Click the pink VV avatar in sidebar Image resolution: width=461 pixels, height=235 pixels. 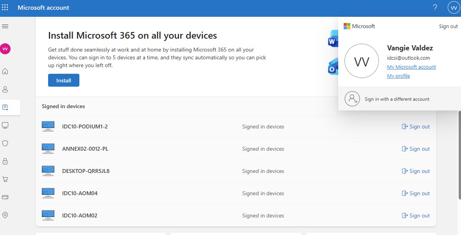tap(5, 49)
